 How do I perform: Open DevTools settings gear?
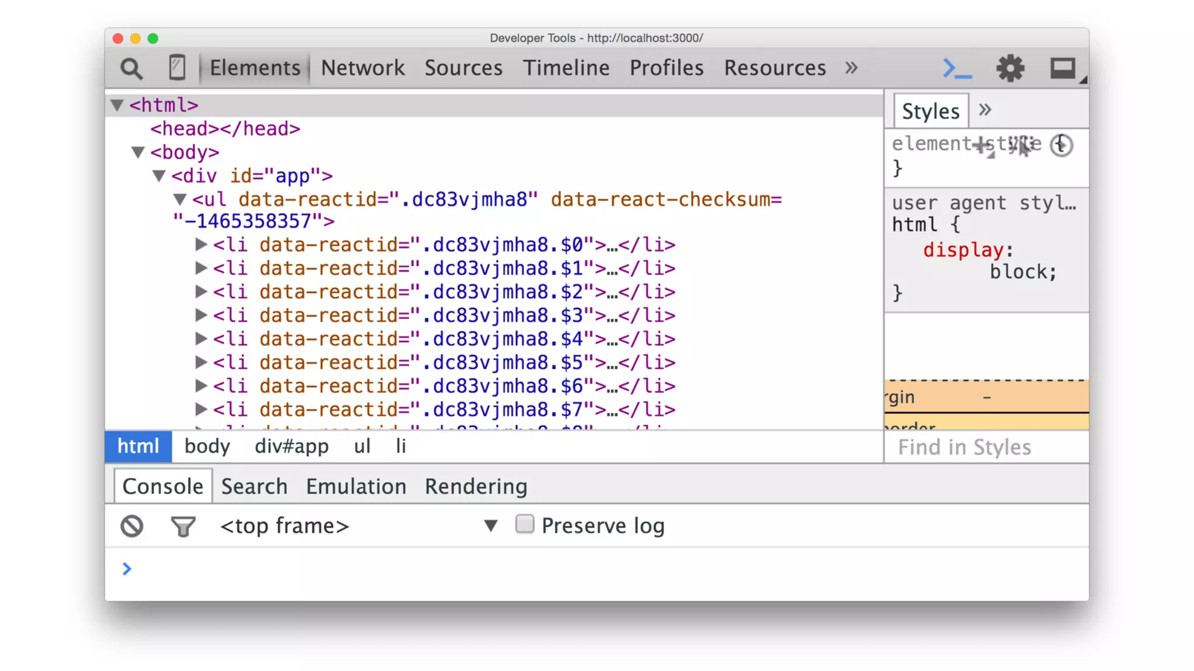pos(1010,68)
